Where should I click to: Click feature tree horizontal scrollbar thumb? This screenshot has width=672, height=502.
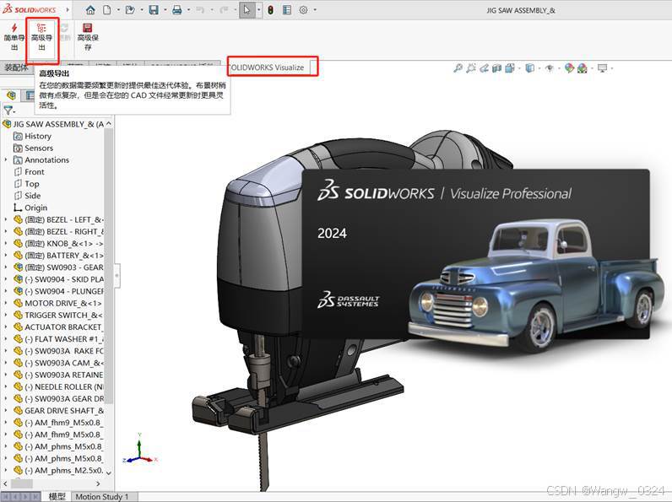(21, 483)
